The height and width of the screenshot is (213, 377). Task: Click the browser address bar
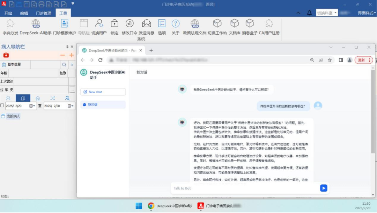207,60
